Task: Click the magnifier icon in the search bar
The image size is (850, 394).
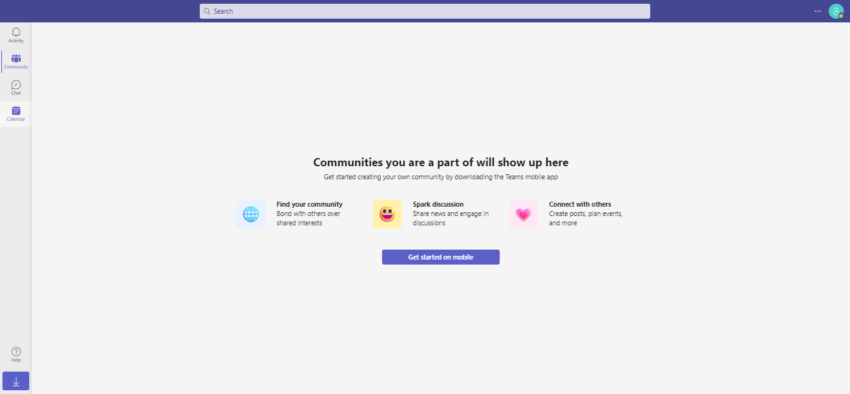Action: 207,11
